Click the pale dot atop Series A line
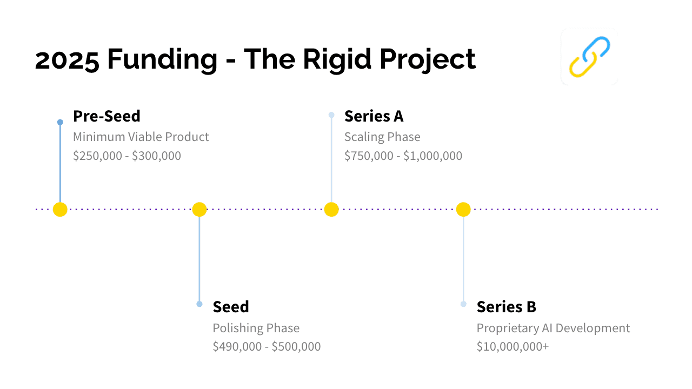692x389 pixels. 331,115
